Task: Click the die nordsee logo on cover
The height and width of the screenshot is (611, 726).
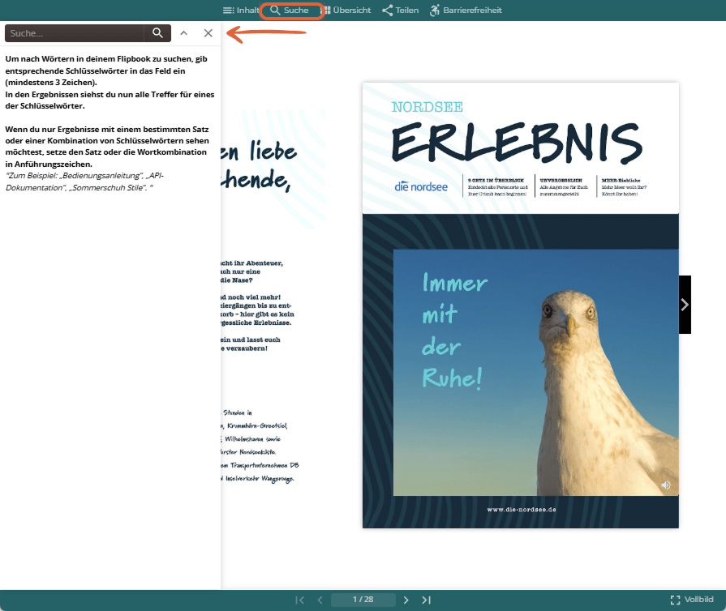Action: [x=421, y=186]
